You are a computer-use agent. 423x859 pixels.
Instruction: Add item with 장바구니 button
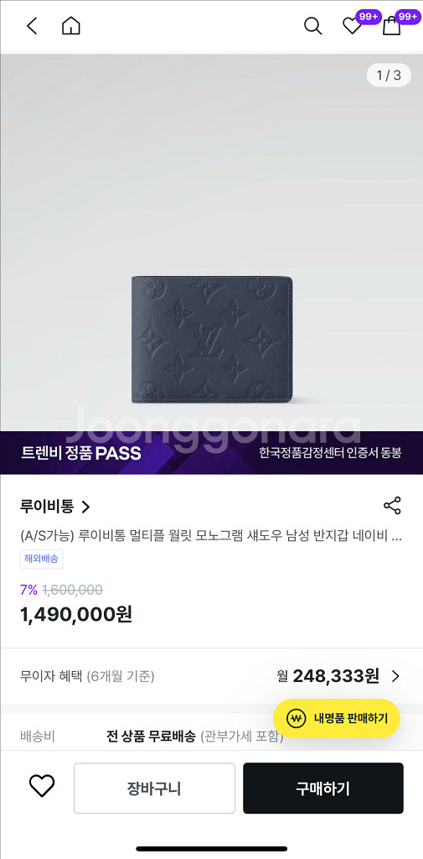click(154, 789)
